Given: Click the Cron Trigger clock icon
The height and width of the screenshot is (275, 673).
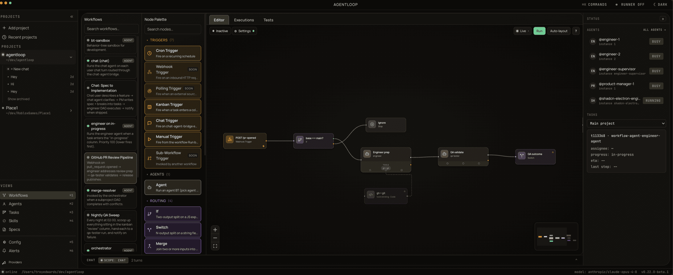Looking at the screenshot, I should click(150, 53).
